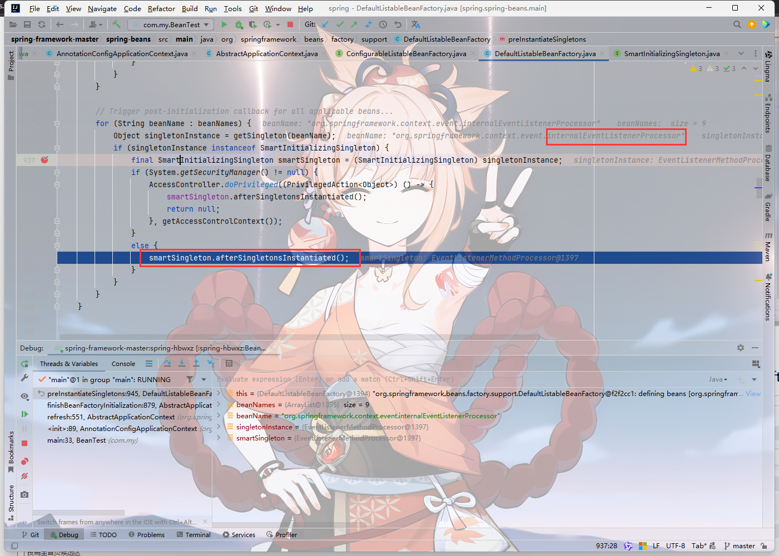779x556 pixels.
Task: Run com.my.BeanTest with the green play icon
Action: [224, 24]
